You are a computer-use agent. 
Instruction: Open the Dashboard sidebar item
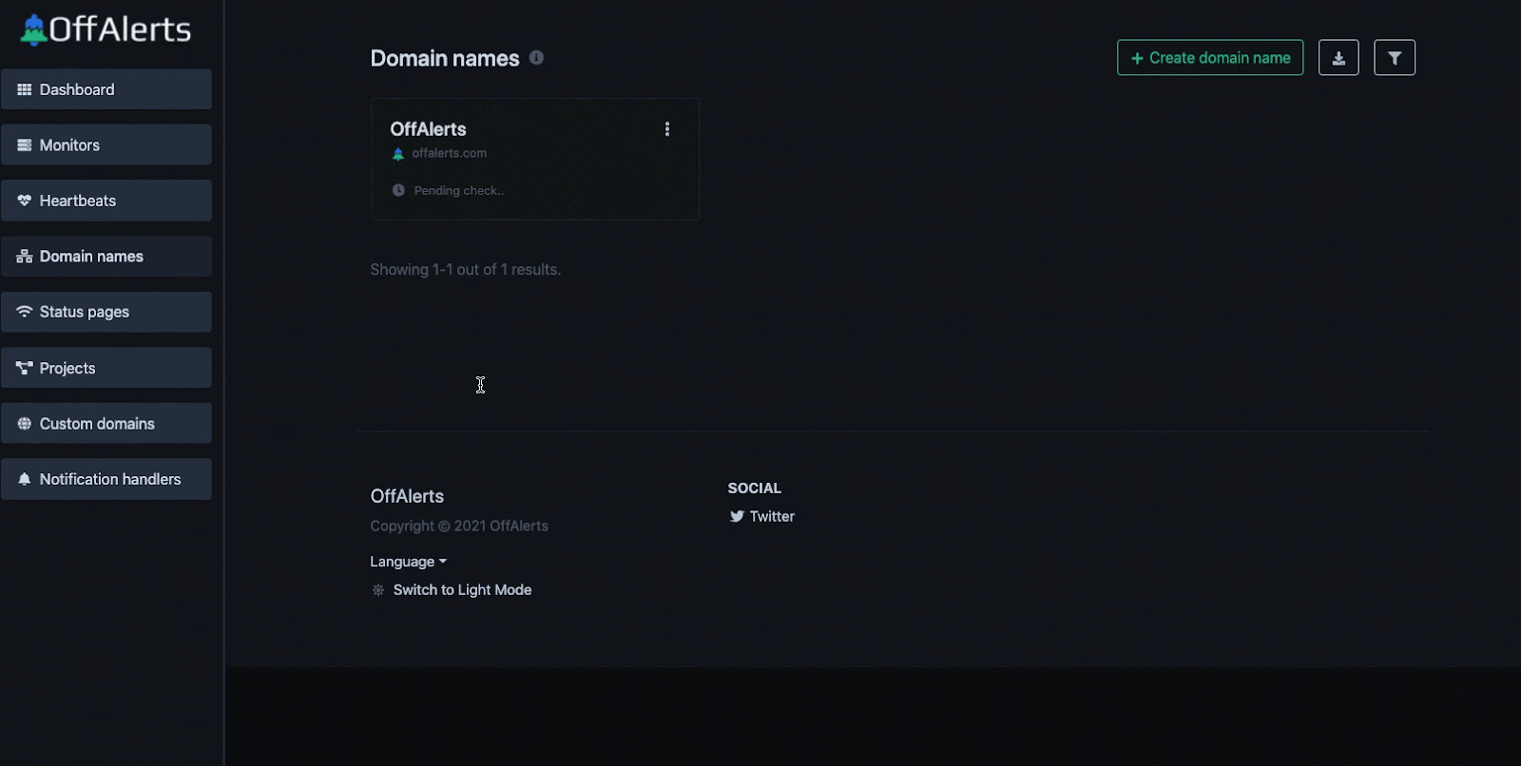tap(106, 89)
